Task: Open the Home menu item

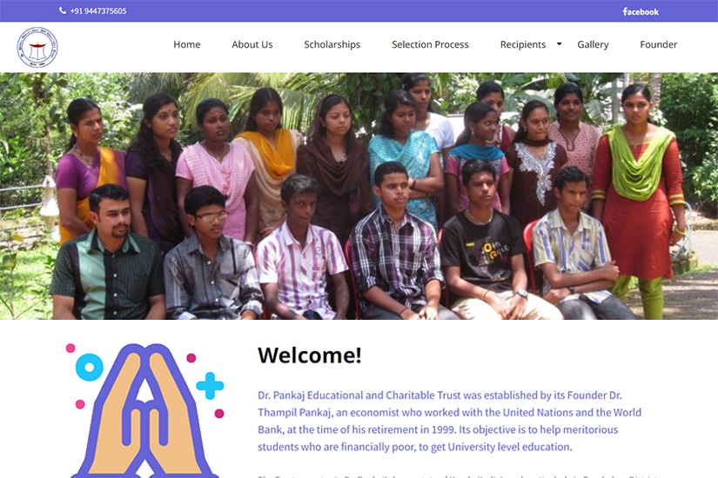Action: pos(187,44)
